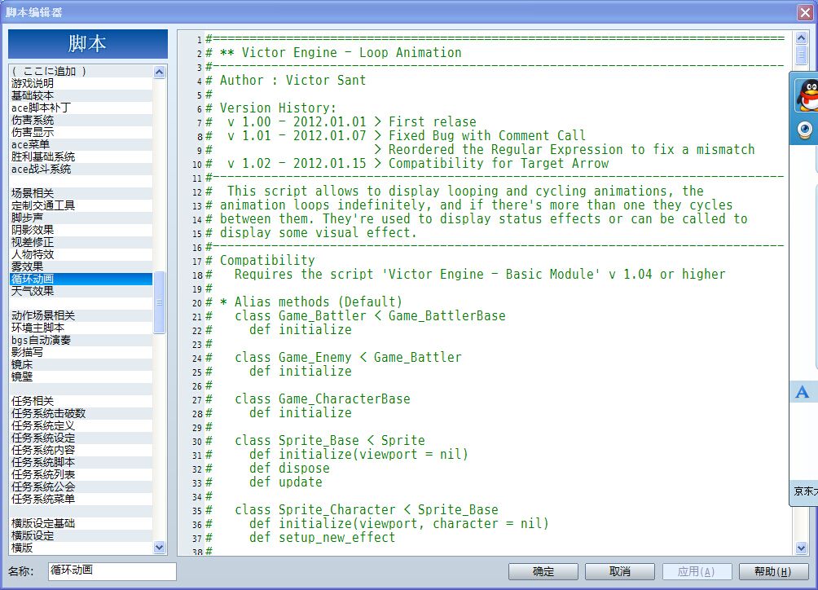Select script ace菜单

(x=81, y=144)
